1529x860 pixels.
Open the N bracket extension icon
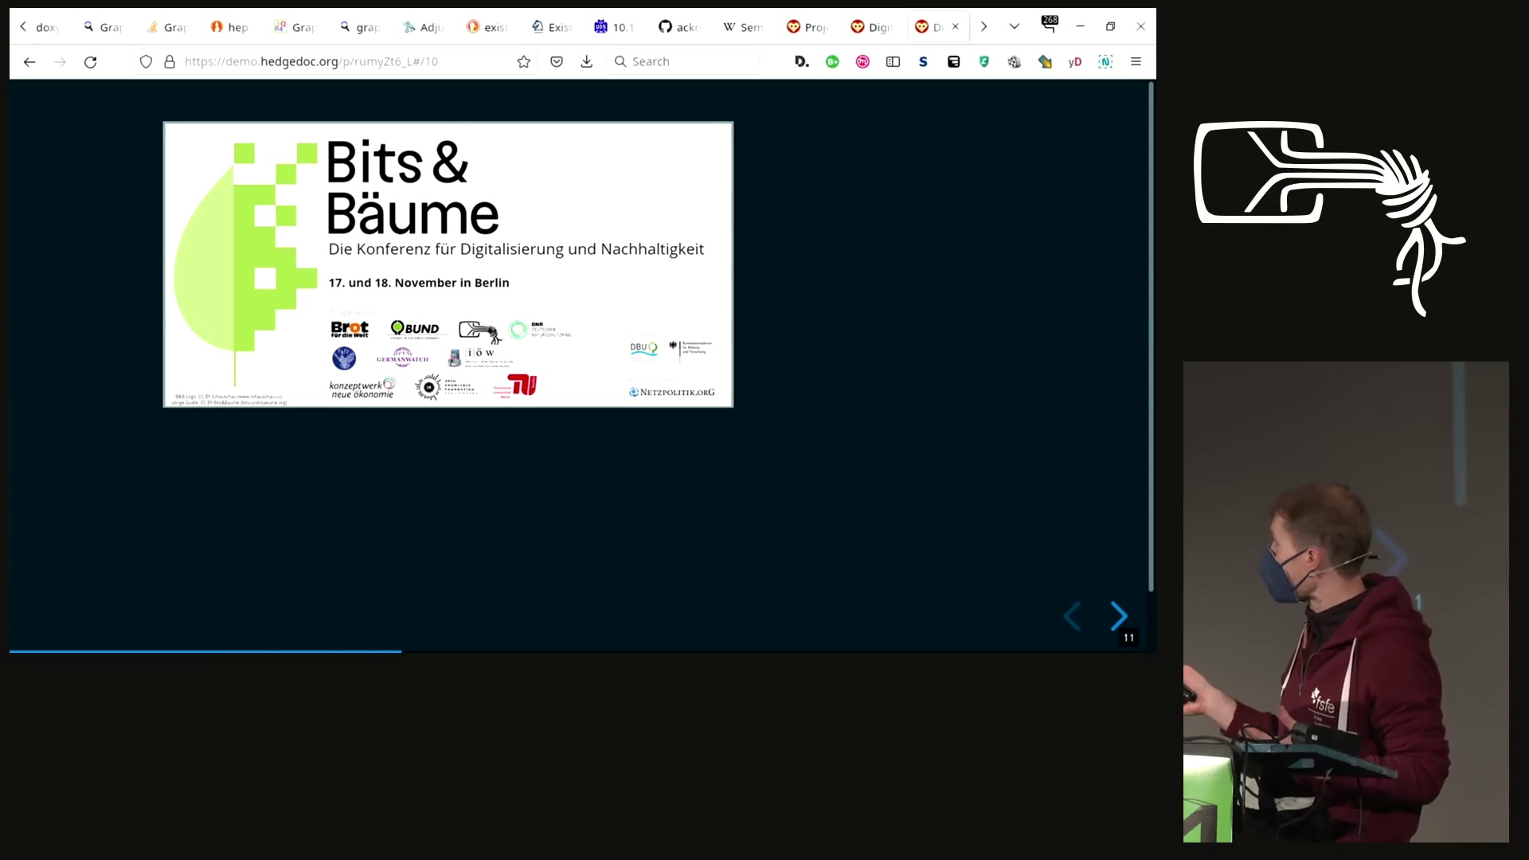coord(1105,61)
